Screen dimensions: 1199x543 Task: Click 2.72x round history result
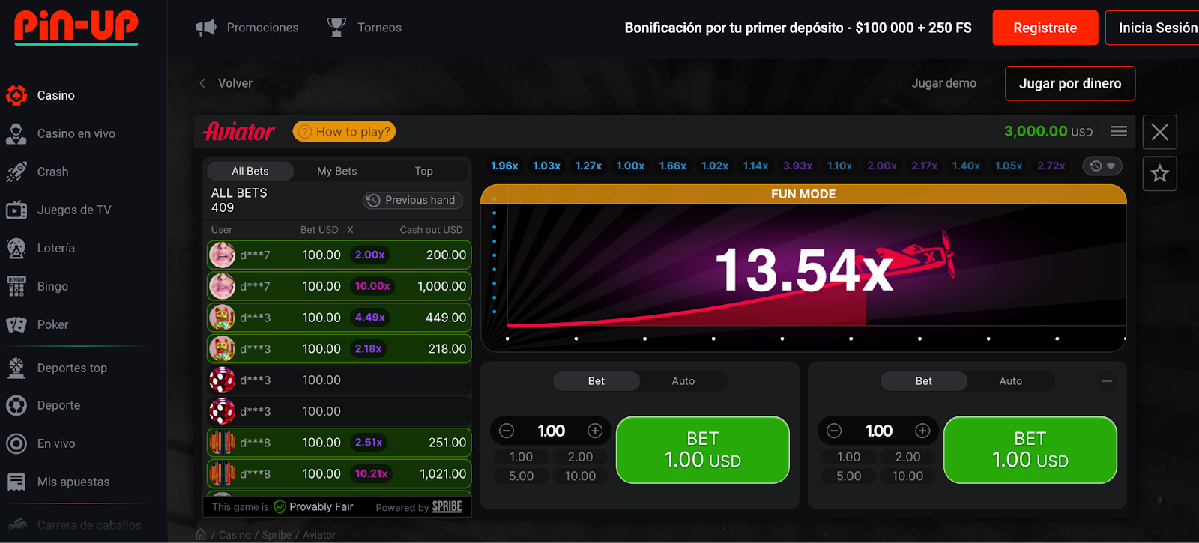point(1051,166)
